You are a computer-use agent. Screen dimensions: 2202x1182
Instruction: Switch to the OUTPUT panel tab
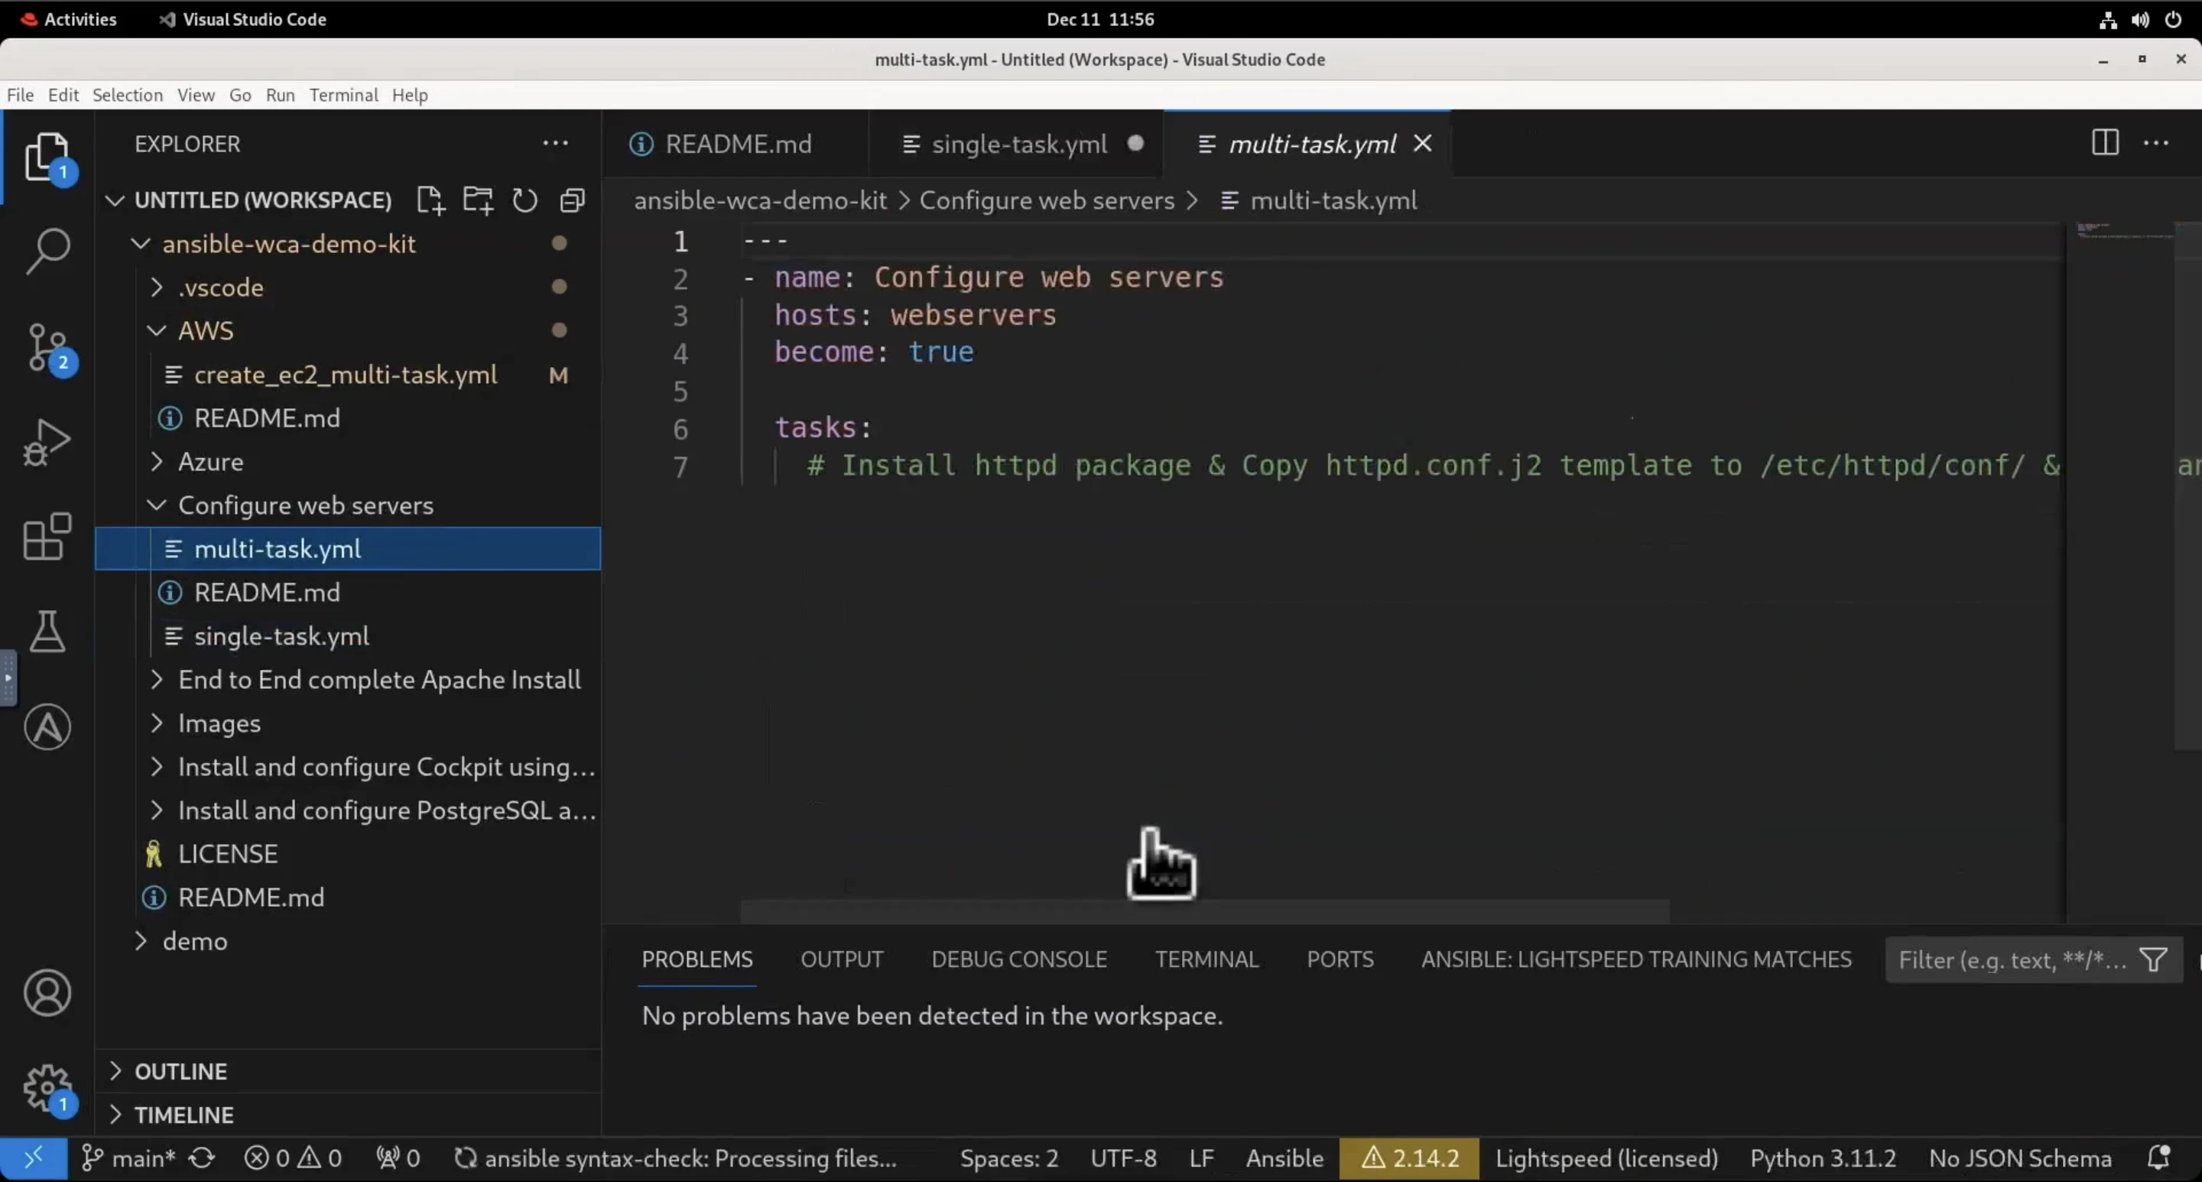842,960
